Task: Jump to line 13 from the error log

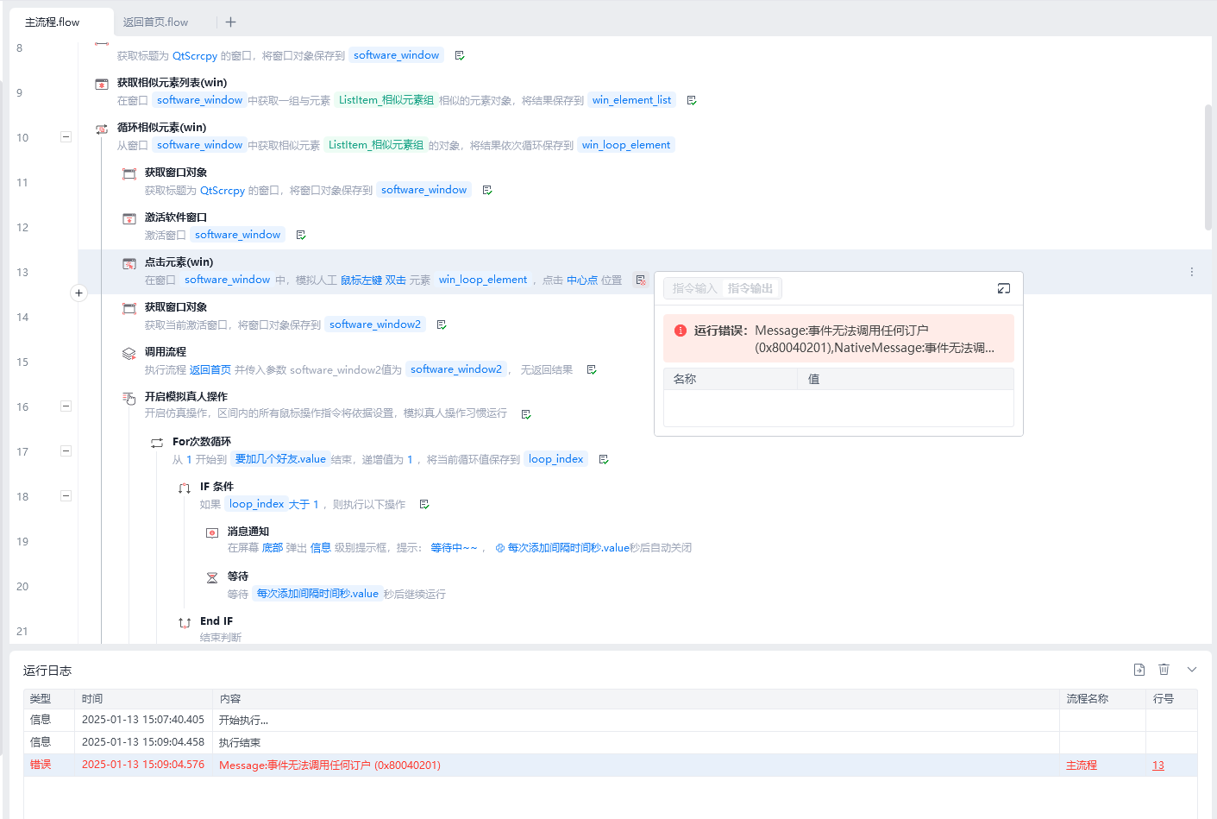Action: (1158, 765)
